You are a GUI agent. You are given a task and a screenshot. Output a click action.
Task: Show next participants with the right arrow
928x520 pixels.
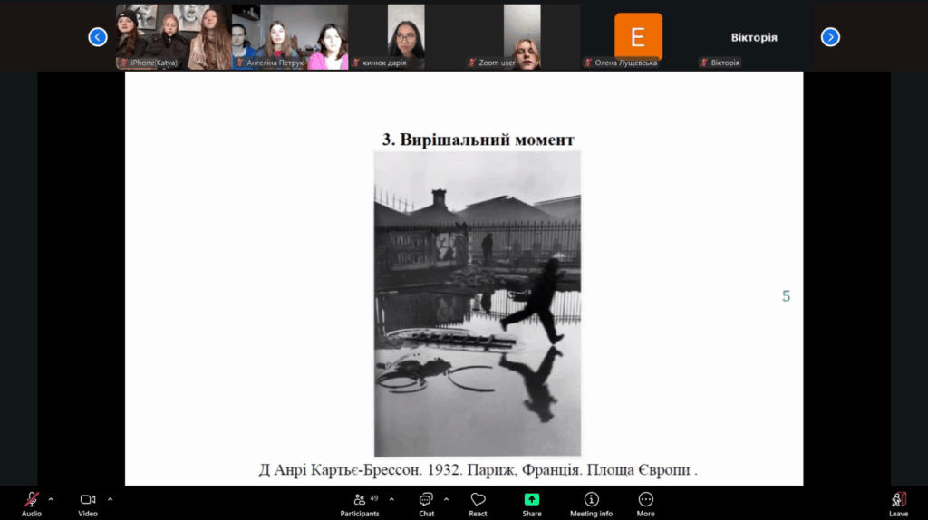click(830, 37)
